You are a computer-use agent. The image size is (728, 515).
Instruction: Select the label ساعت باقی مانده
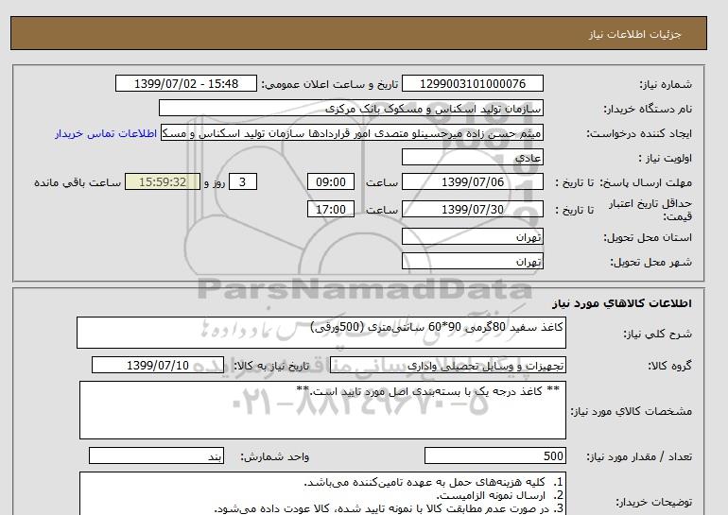(78, 182)
